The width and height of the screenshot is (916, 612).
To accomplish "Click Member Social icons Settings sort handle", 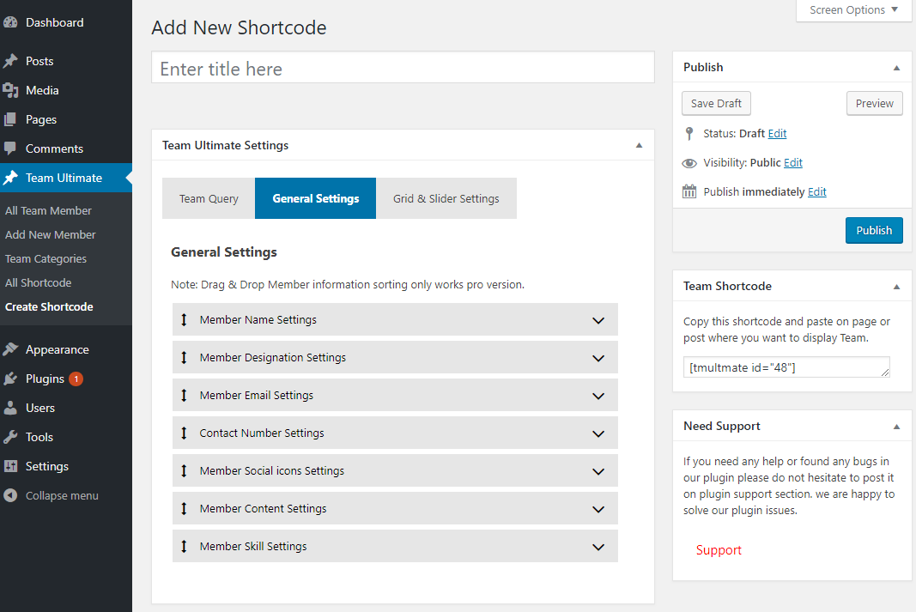I will [x=184, y=470].
